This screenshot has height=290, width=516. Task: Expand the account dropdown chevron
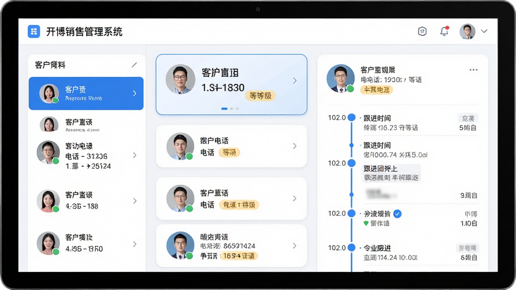pos(484,31)
